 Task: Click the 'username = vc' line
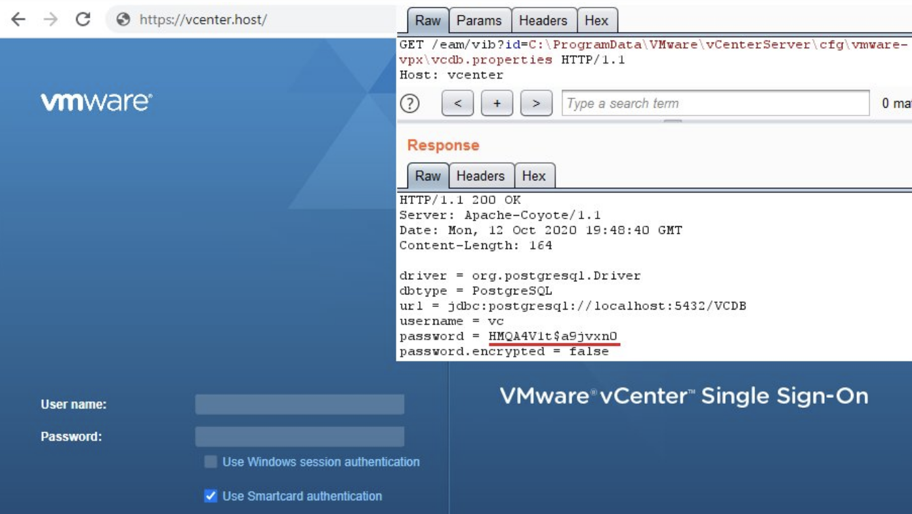click(451, 321)
